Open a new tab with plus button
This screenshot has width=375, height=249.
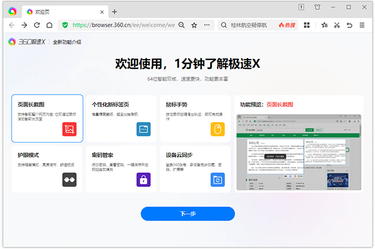(x=115, y=12)
